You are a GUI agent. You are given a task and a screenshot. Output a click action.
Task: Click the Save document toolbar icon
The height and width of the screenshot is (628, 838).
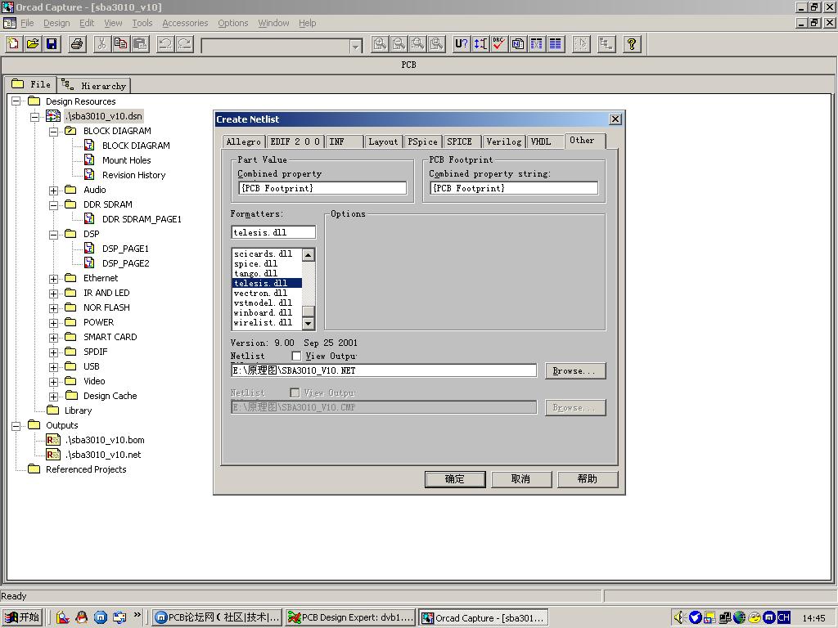52,44
